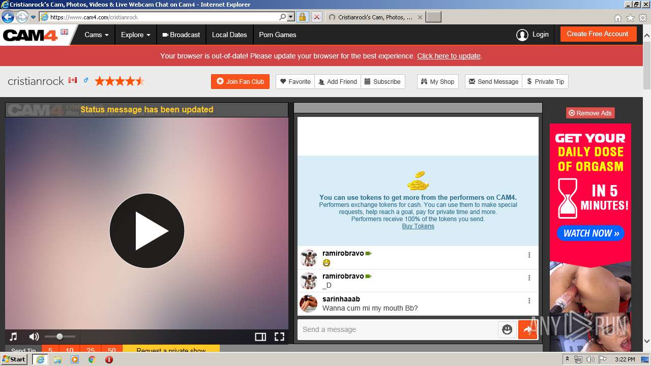Click Send Message button
651x366 pixels.
pyautogui.click(x=493, y=81)
